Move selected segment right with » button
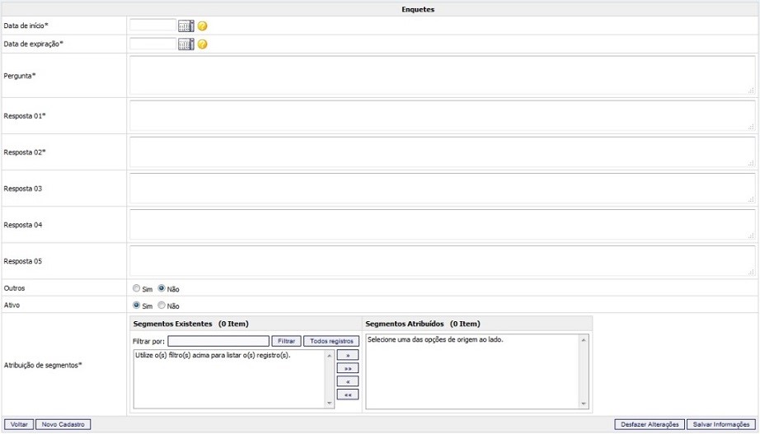This screenshot has width=760, height=434. [347, 355]
